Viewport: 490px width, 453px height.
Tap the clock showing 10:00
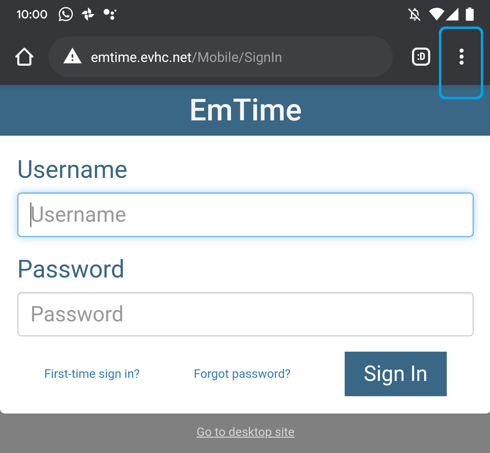[32, 14]
